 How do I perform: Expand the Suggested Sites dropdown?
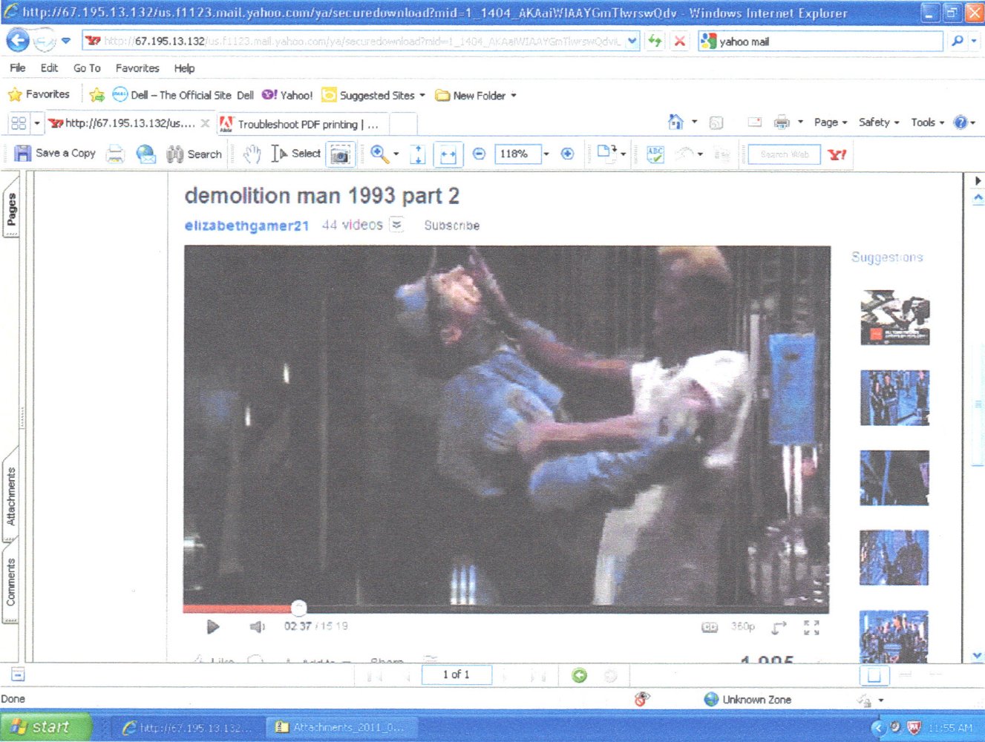point(422,95)
